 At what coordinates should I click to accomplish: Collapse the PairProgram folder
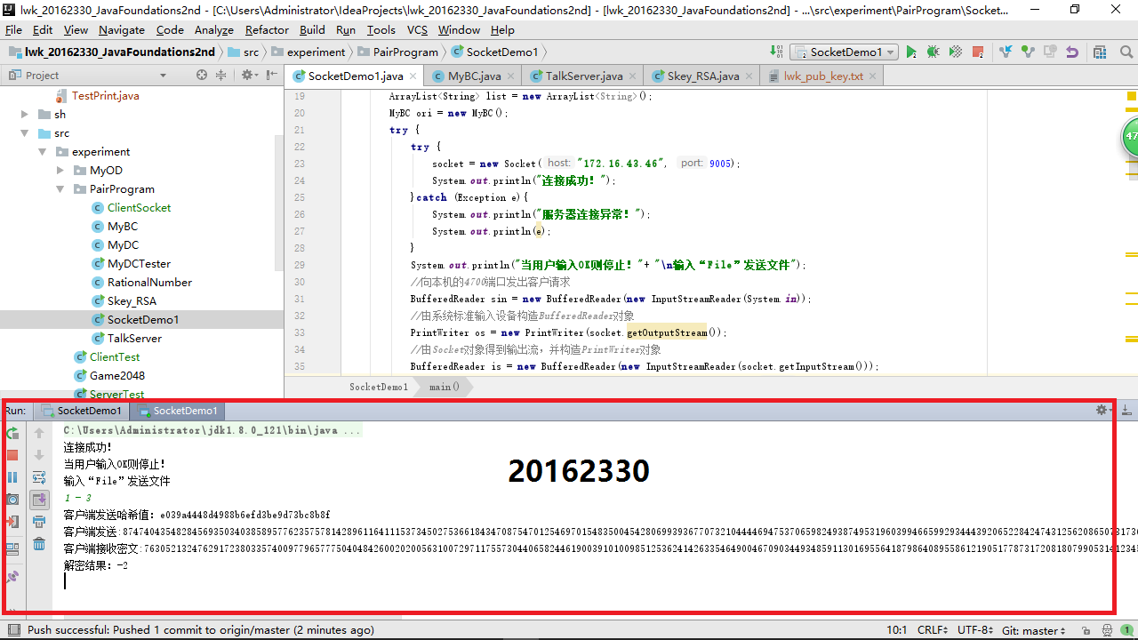pyautogui.click(x=60, y=189)
